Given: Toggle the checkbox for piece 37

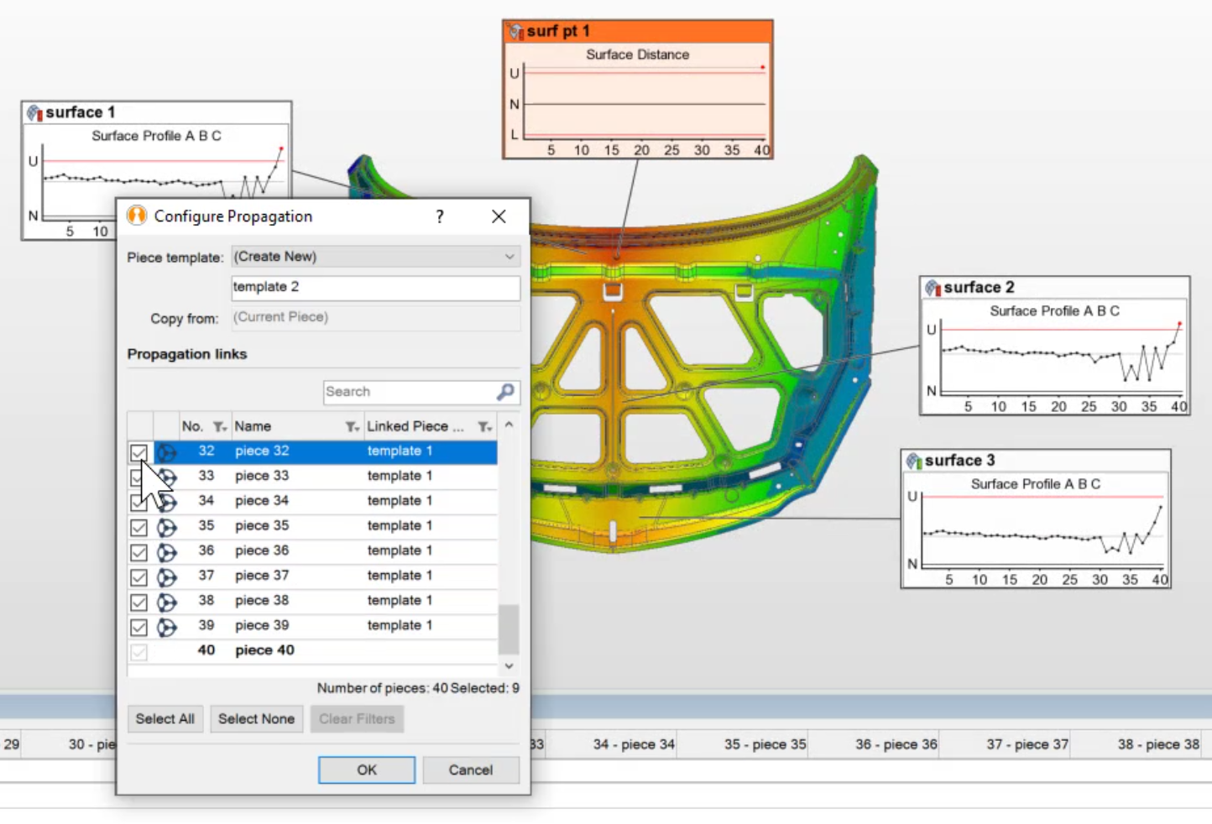Looking at the screenshot, I should [138, 577].
